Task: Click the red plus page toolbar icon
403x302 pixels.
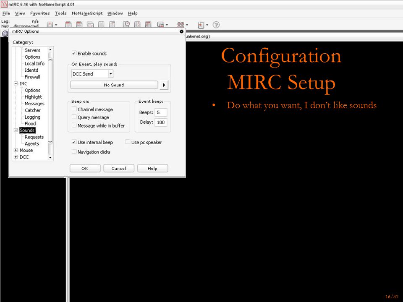Action: (x=201, y=25)
